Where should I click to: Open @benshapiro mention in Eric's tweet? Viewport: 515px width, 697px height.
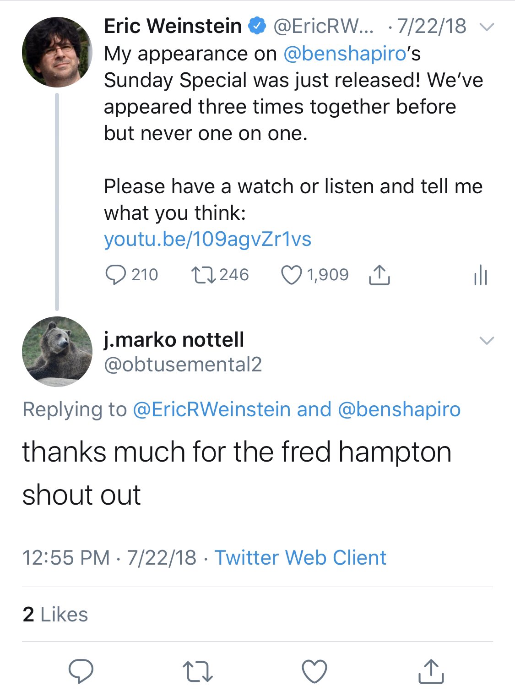click(345, 54)
